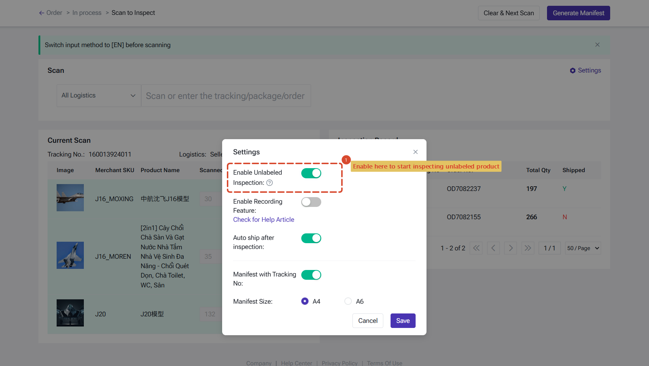Click the Help Center footer link

click(297, 363)
